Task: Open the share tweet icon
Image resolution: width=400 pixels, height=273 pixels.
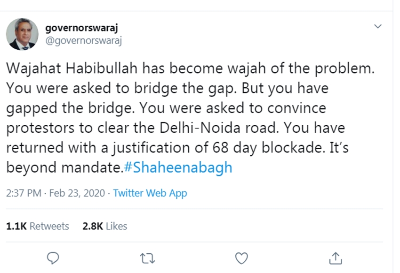Action: click(x=335, y=258)
